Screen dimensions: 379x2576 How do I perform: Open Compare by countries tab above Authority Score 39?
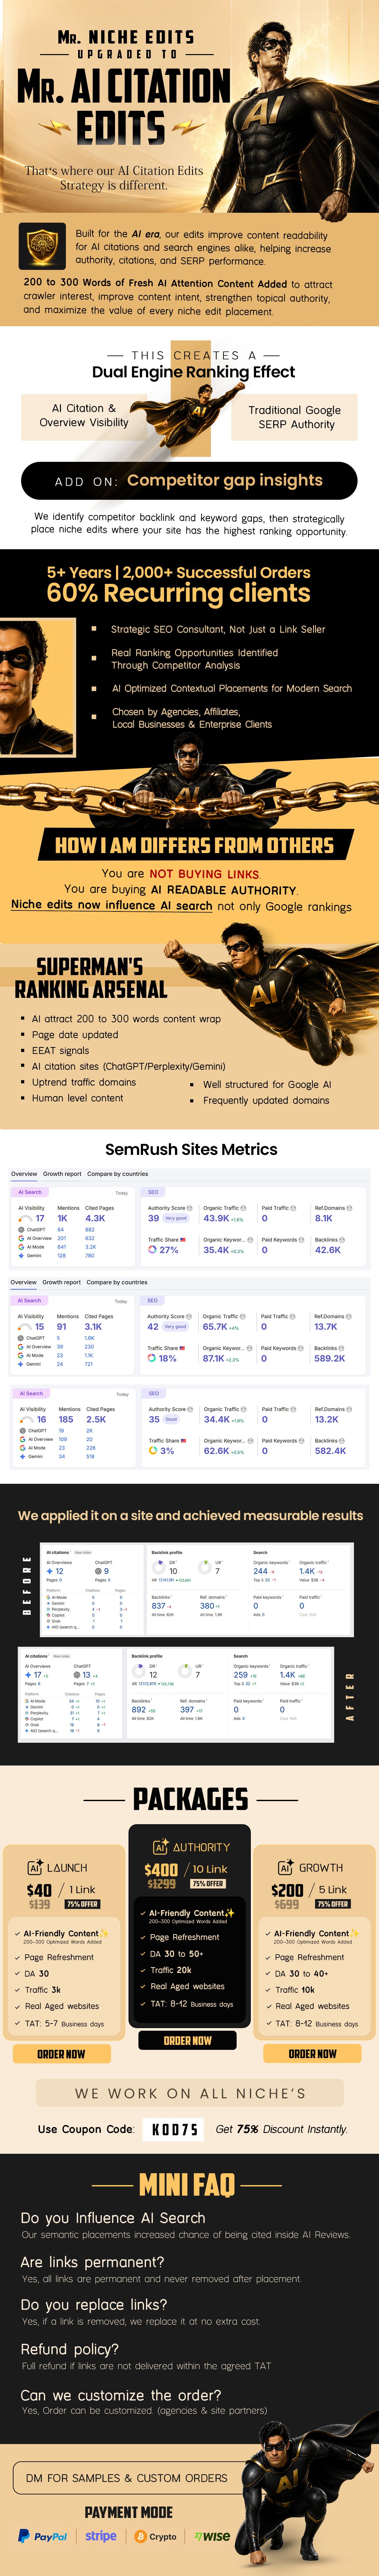click(117, 1174)
